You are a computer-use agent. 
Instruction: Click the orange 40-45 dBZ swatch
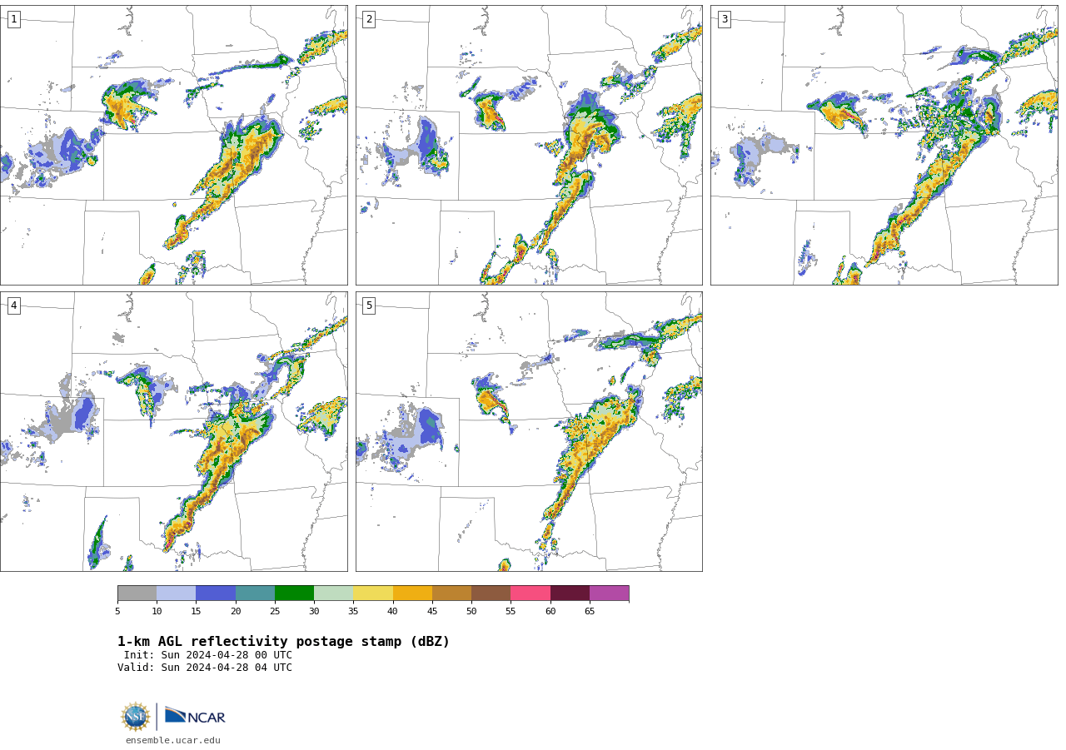coord(412,594)
